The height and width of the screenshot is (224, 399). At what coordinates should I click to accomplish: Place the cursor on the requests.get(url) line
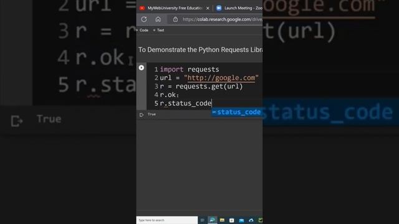click(201, 86)
